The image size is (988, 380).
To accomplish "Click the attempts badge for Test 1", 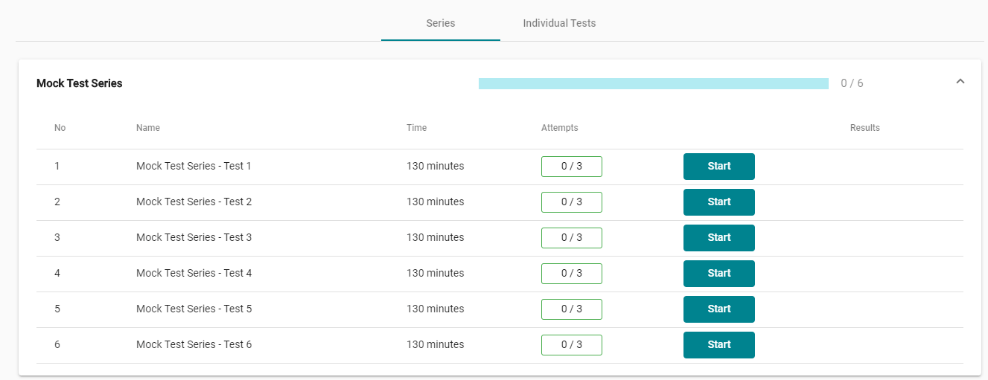I will 571,167.
